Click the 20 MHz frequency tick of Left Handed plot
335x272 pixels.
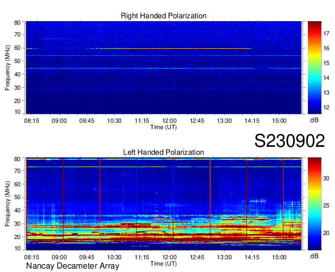click(x=17, y=237)
